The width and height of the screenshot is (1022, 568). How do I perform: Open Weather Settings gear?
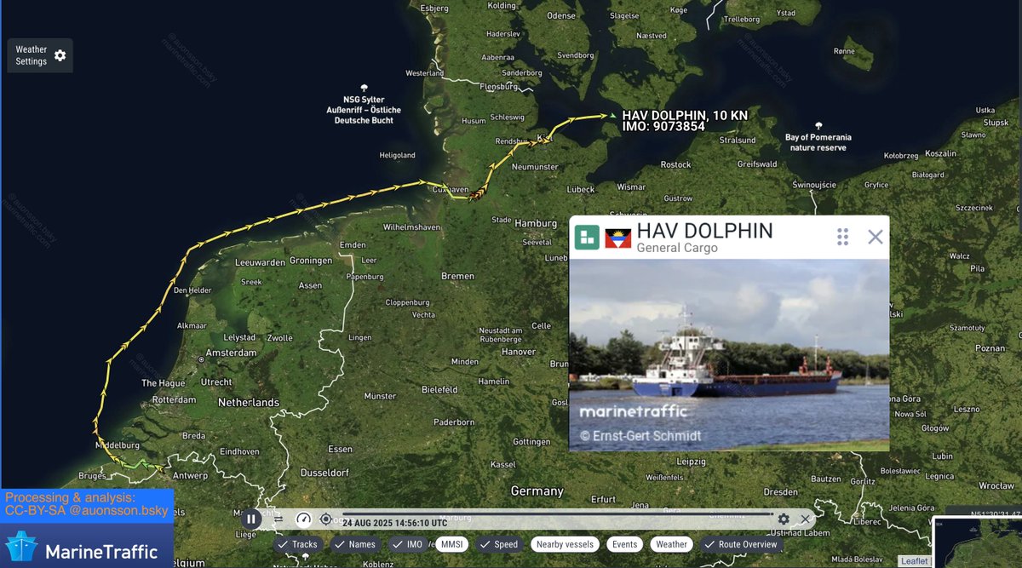[60, 55]
